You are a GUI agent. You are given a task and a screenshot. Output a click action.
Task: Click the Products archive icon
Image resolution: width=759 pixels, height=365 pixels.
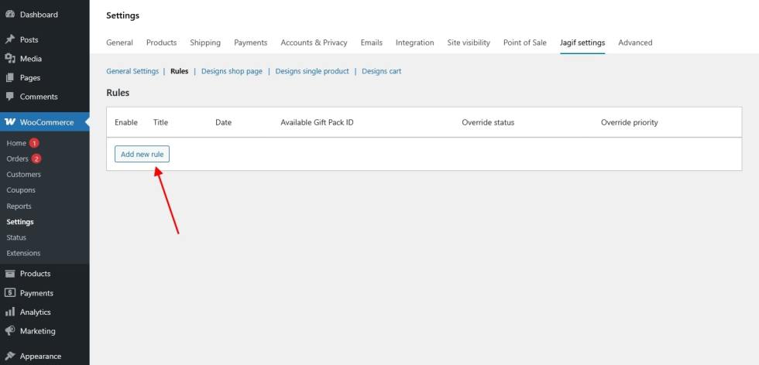(x=10, y=274)
